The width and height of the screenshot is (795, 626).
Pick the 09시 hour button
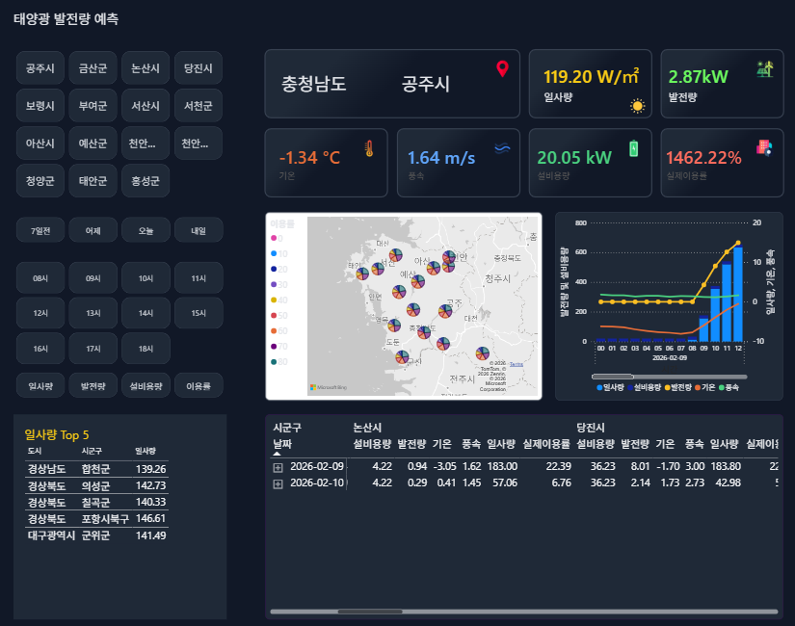93,278
